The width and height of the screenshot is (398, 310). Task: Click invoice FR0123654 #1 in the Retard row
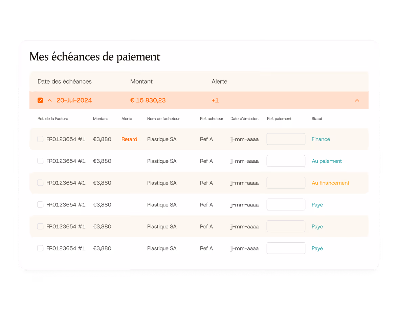(66, 139)
